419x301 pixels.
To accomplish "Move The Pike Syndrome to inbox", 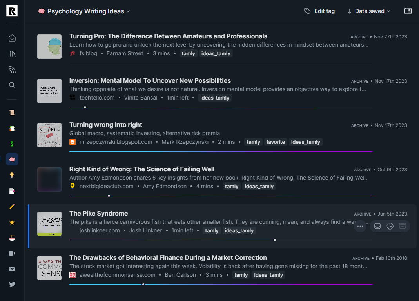I will coord(377,226).
